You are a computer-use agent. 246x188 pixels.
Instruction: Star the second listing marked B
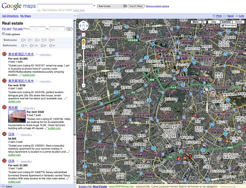tap(37, 81)
